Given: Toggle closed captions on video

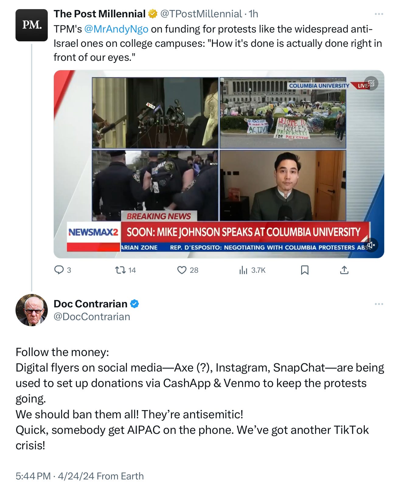Looking at the screenshot, I should pyautogui.click(x=371, y=83).
